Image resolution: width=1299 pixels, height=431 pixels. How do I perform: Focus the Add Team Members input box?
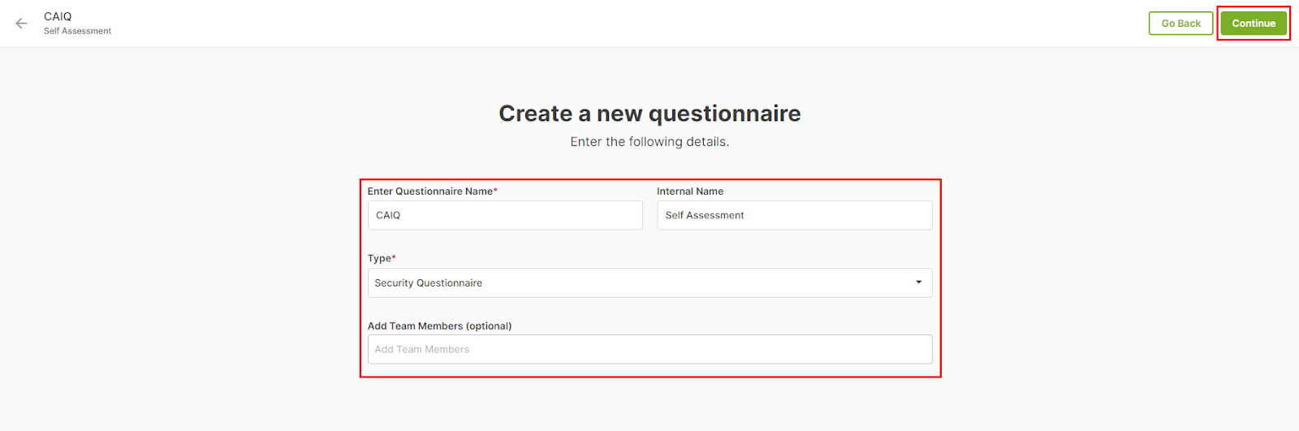649,349
